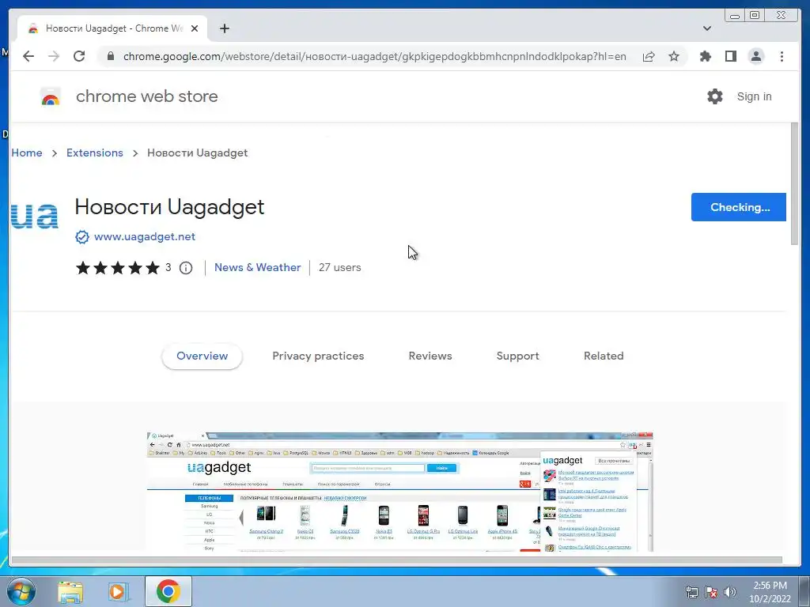The height and width of the screenshot is (607, 810).
Task: Open the Chrome profile avatar menu
Action: coord(755,56)
